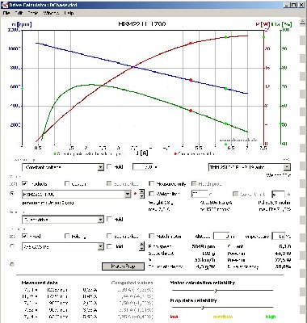Viewport: 307px width, 323px height.
Task: Click the motor list up/down stepper
Action: click(x=141, y=194)
